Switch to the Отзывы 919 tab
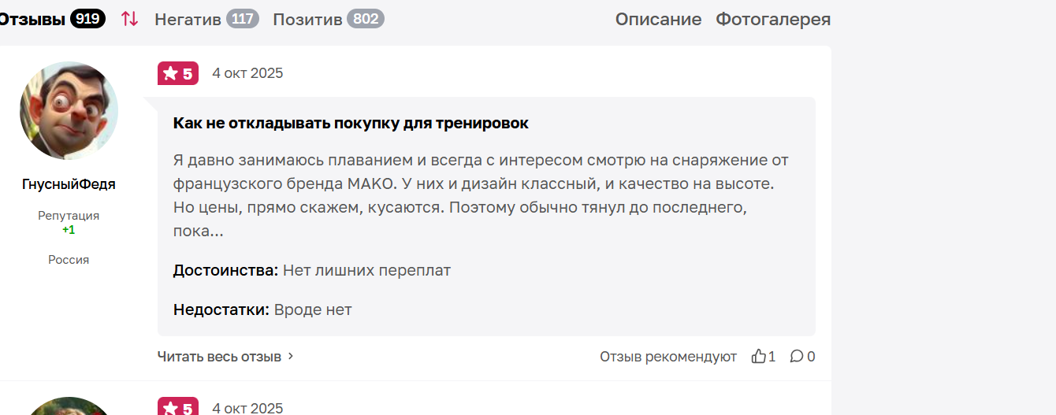 tap(52, 19)
